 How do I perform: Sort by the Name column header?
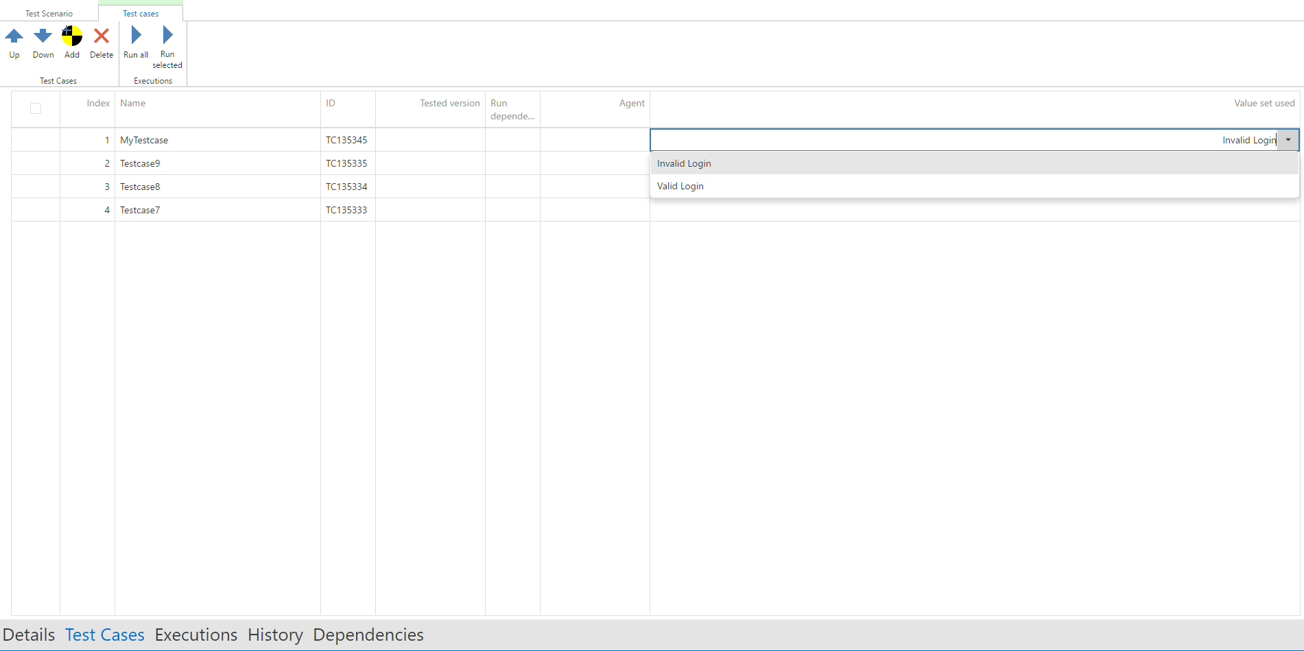click(133, 104)
